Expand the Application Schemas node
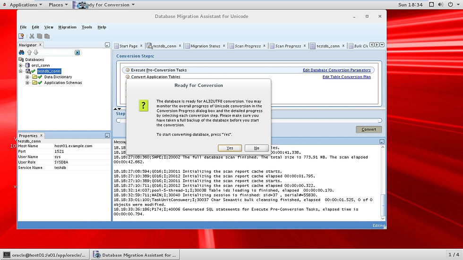This screenshot has height=260, width=463. (27, 83)
